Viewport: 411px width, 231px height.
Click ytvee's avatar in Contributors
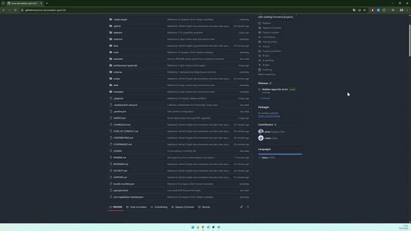click(261, 132)
